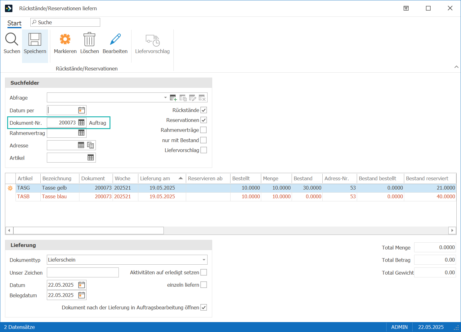Enable the einzeln liefern checkbox
This screenshot has height=332, width=461.
point(204,285)
